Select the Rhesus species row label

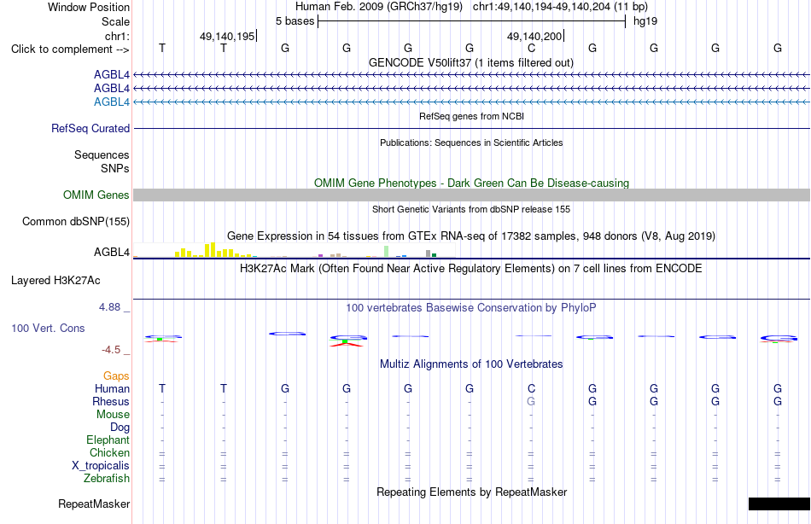[x=111, y=401]
